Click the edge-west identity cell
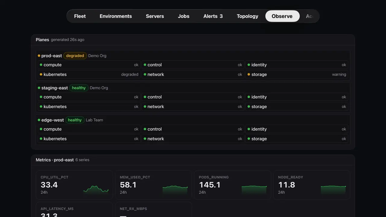 point(297,129)
